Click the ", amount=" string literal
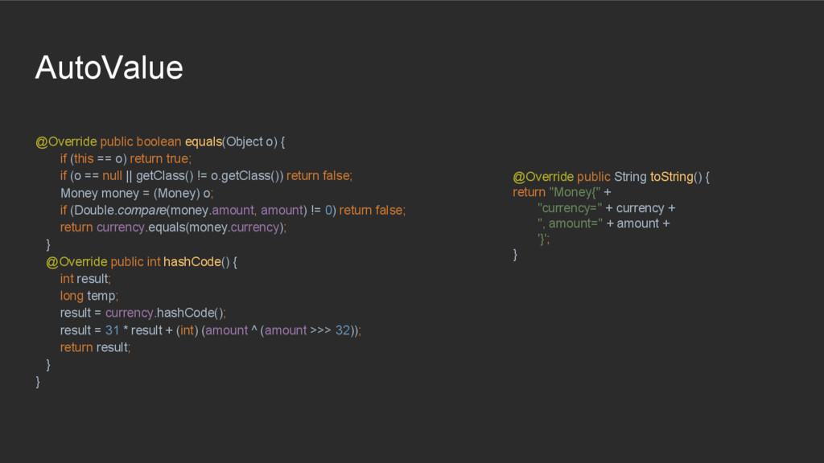824x463 pixels. tap(570, 223)
